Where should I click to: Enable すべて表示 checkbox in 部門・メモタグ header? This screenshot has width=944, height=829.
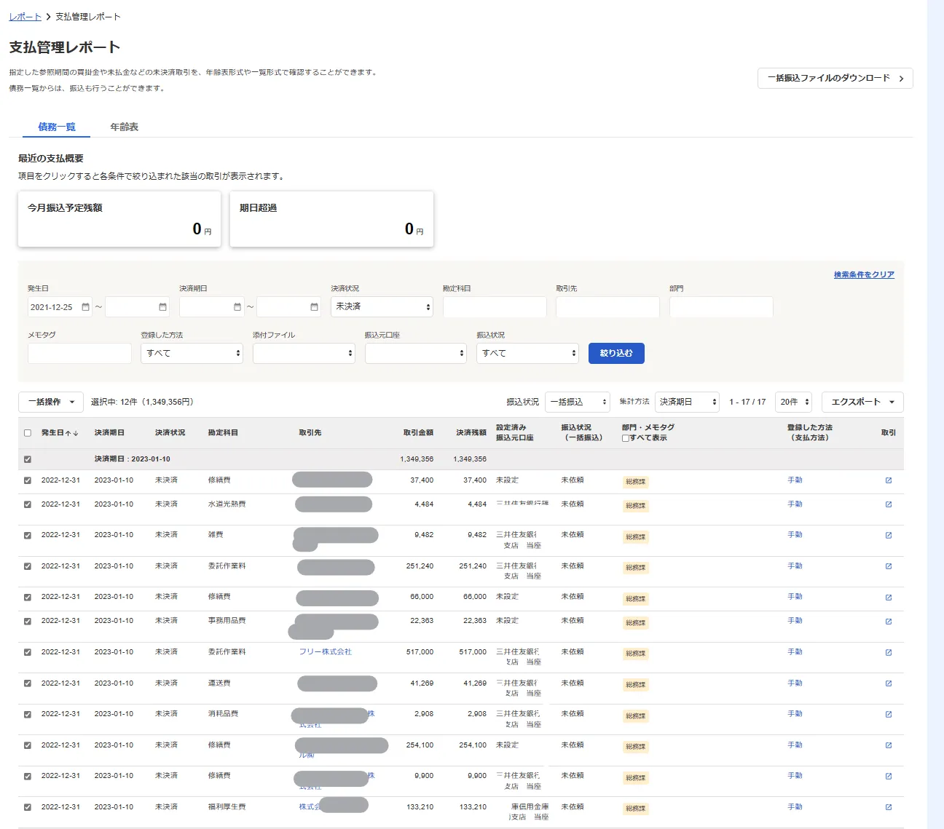pos(625,438)
